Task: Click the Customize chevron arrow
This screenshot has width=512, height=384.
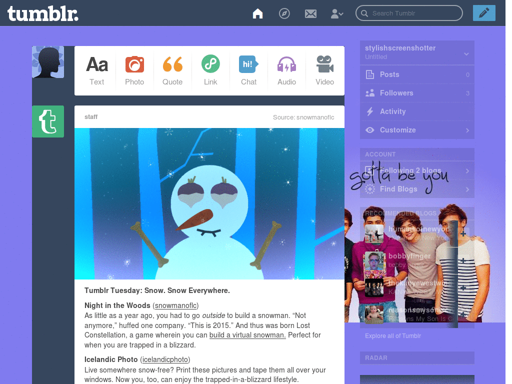Action: click(x=467, y=130)
